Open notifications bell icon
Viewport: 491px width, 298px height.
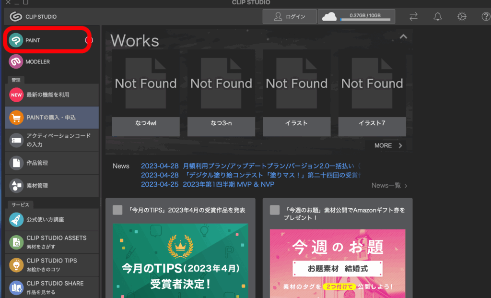[x=437, y=17]
